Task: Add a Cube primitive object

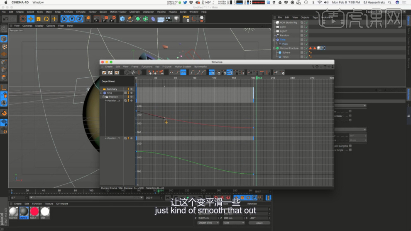Action: pos(122,19)
